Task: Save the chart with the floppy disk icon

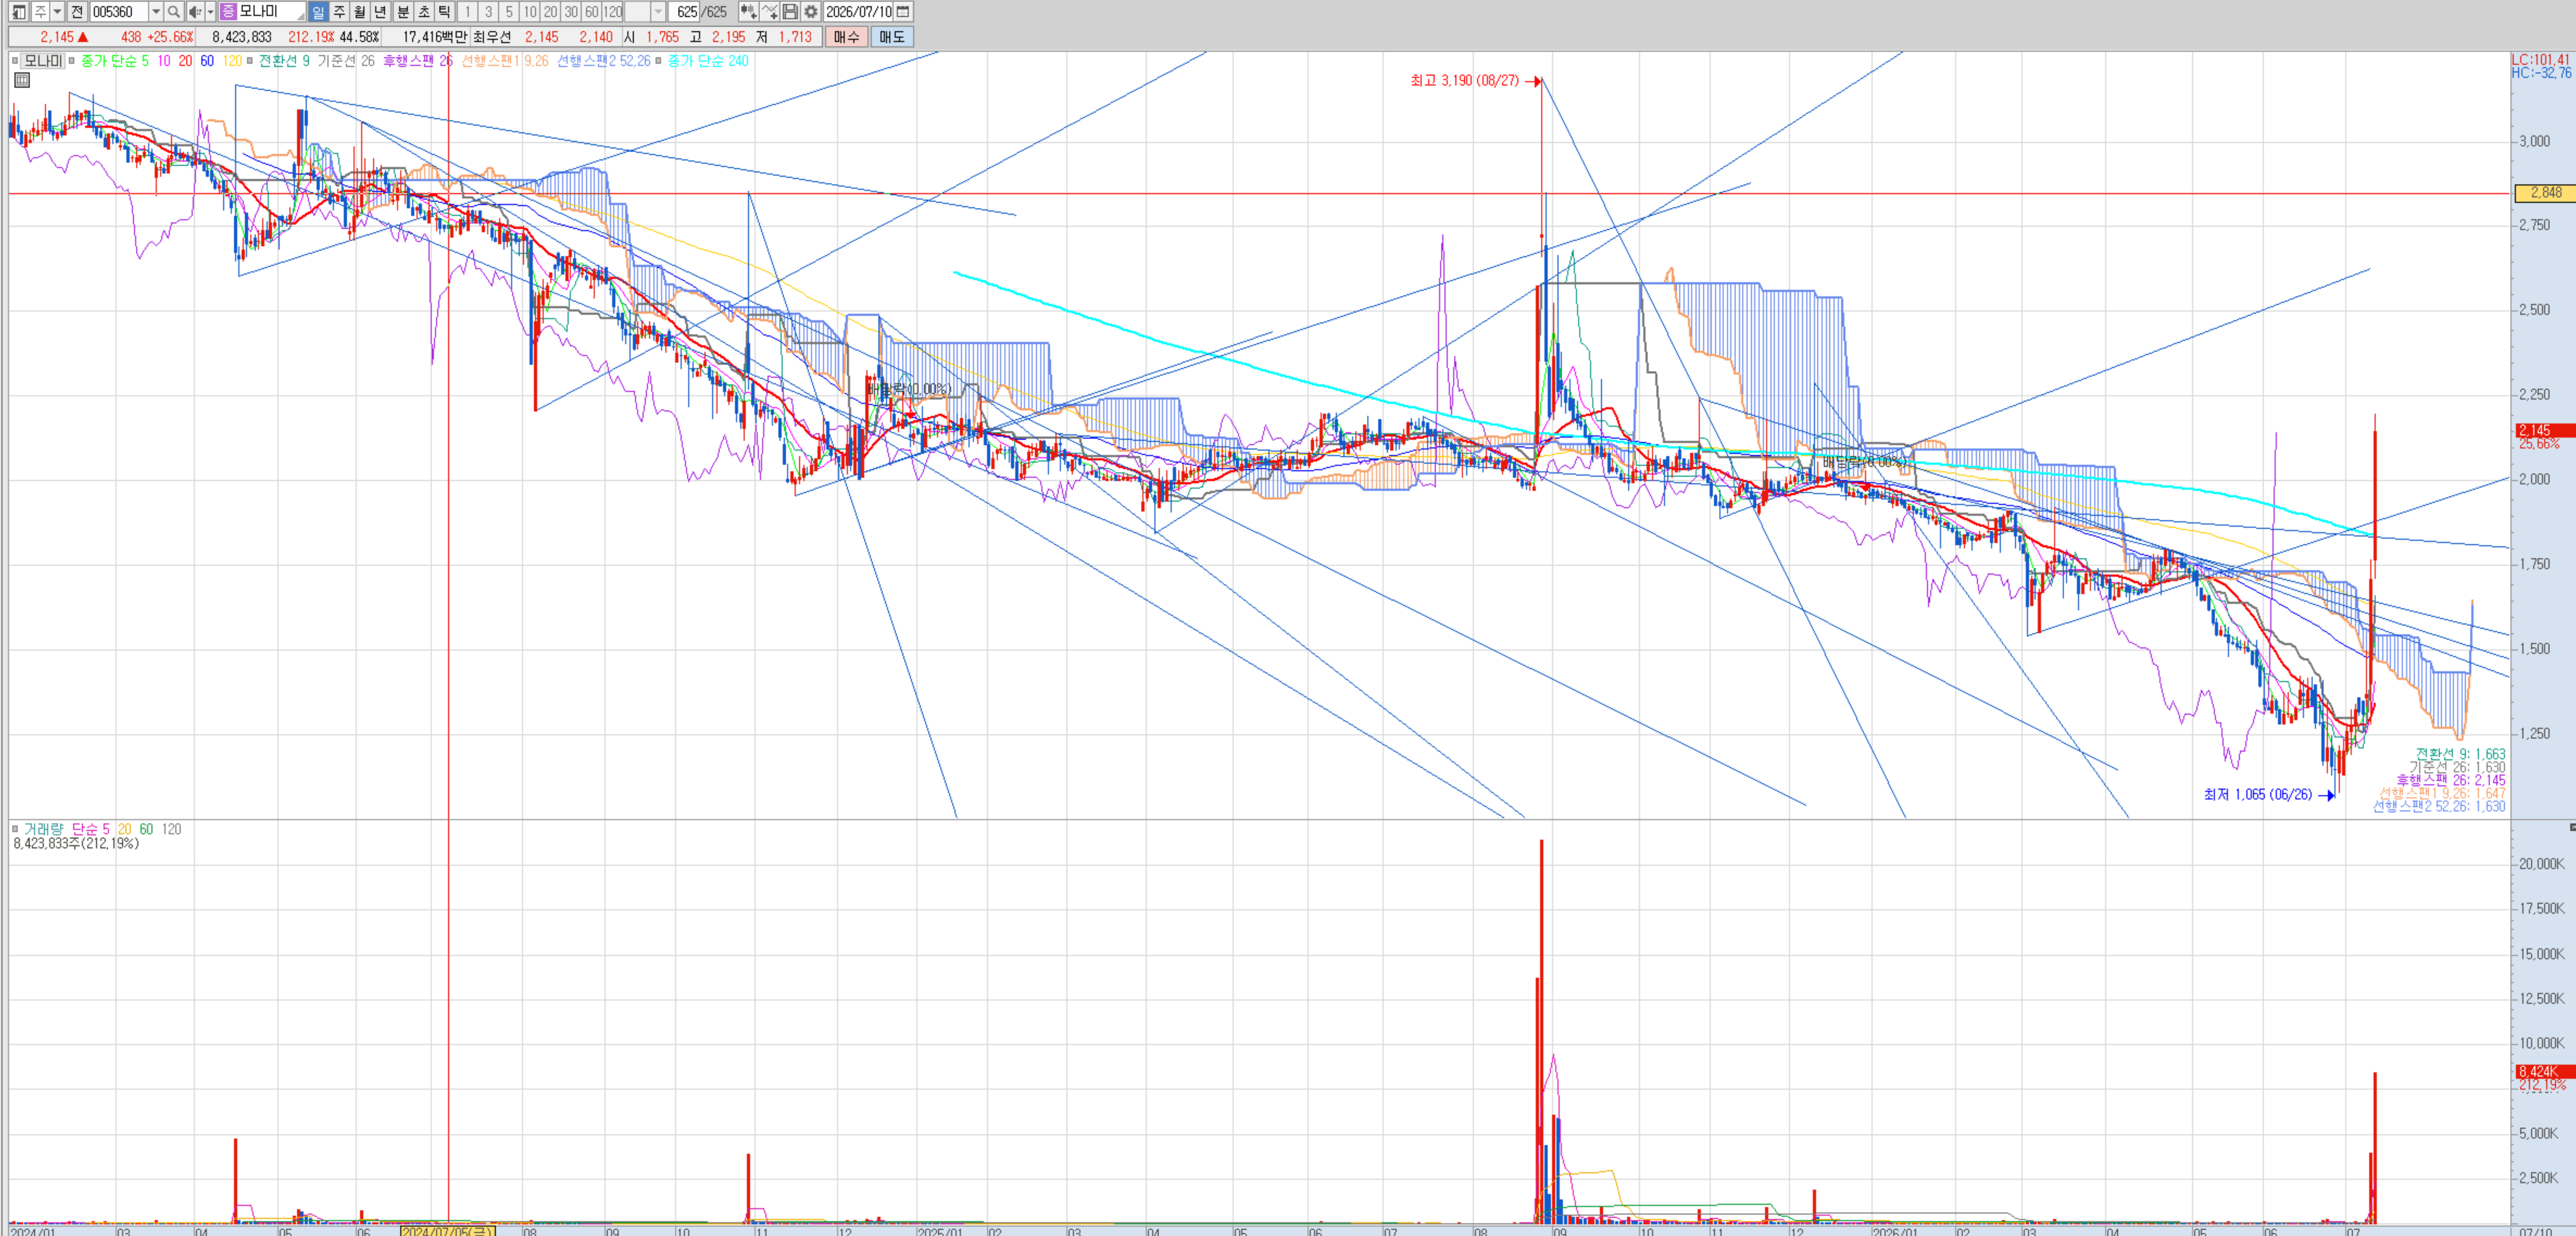Action: click(x=790, y=12)
